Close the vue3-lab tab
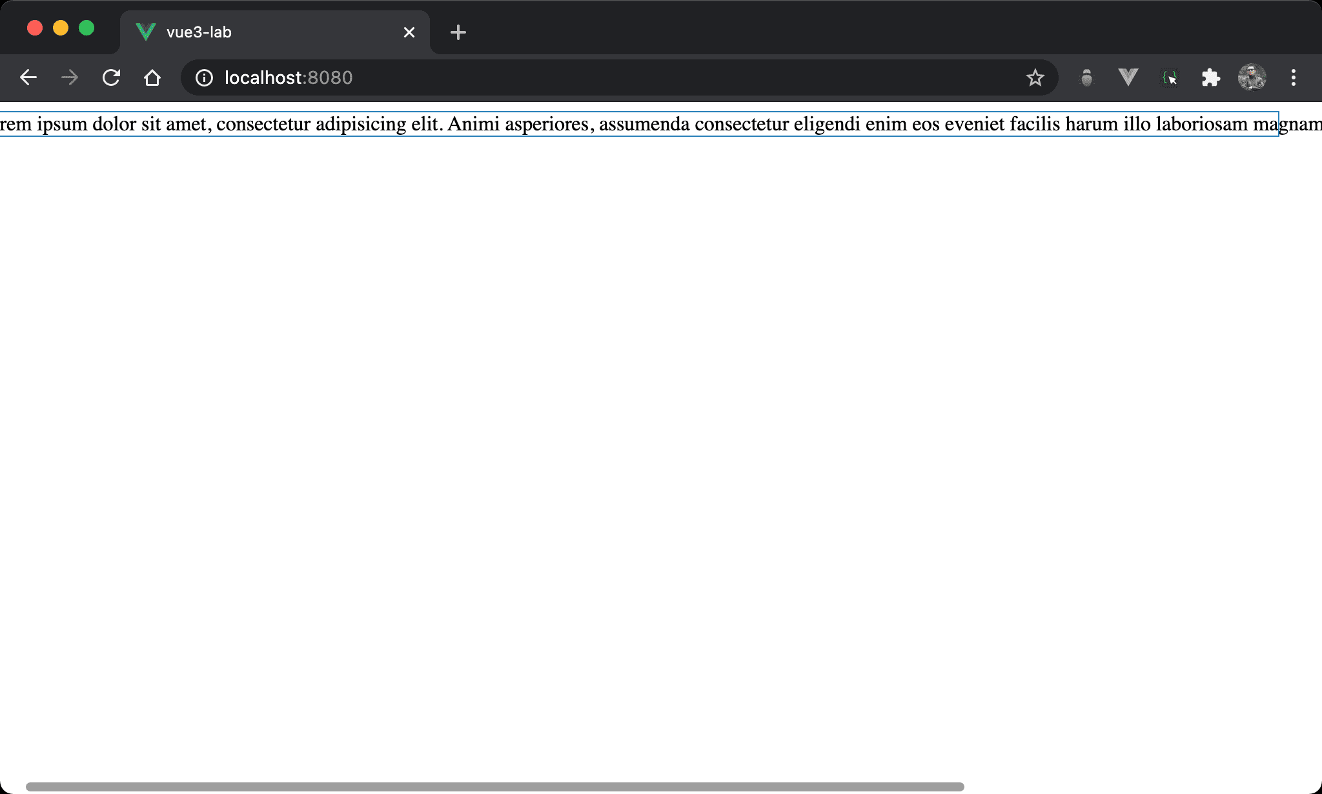 [409, 32]
